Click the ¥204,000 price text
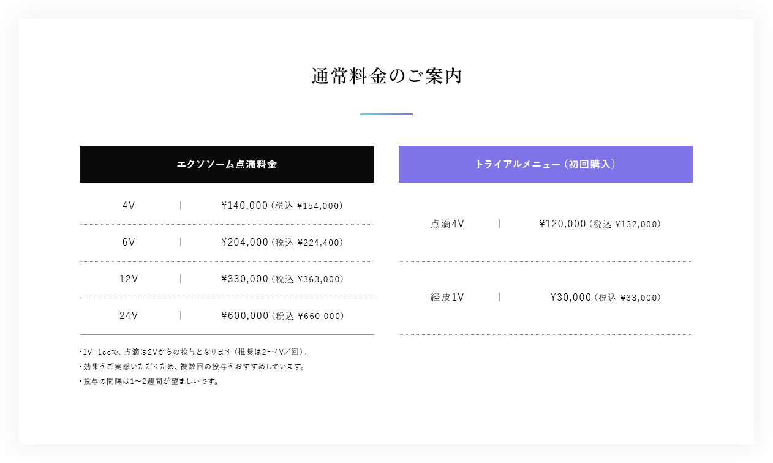 click(x=245, y=243)
